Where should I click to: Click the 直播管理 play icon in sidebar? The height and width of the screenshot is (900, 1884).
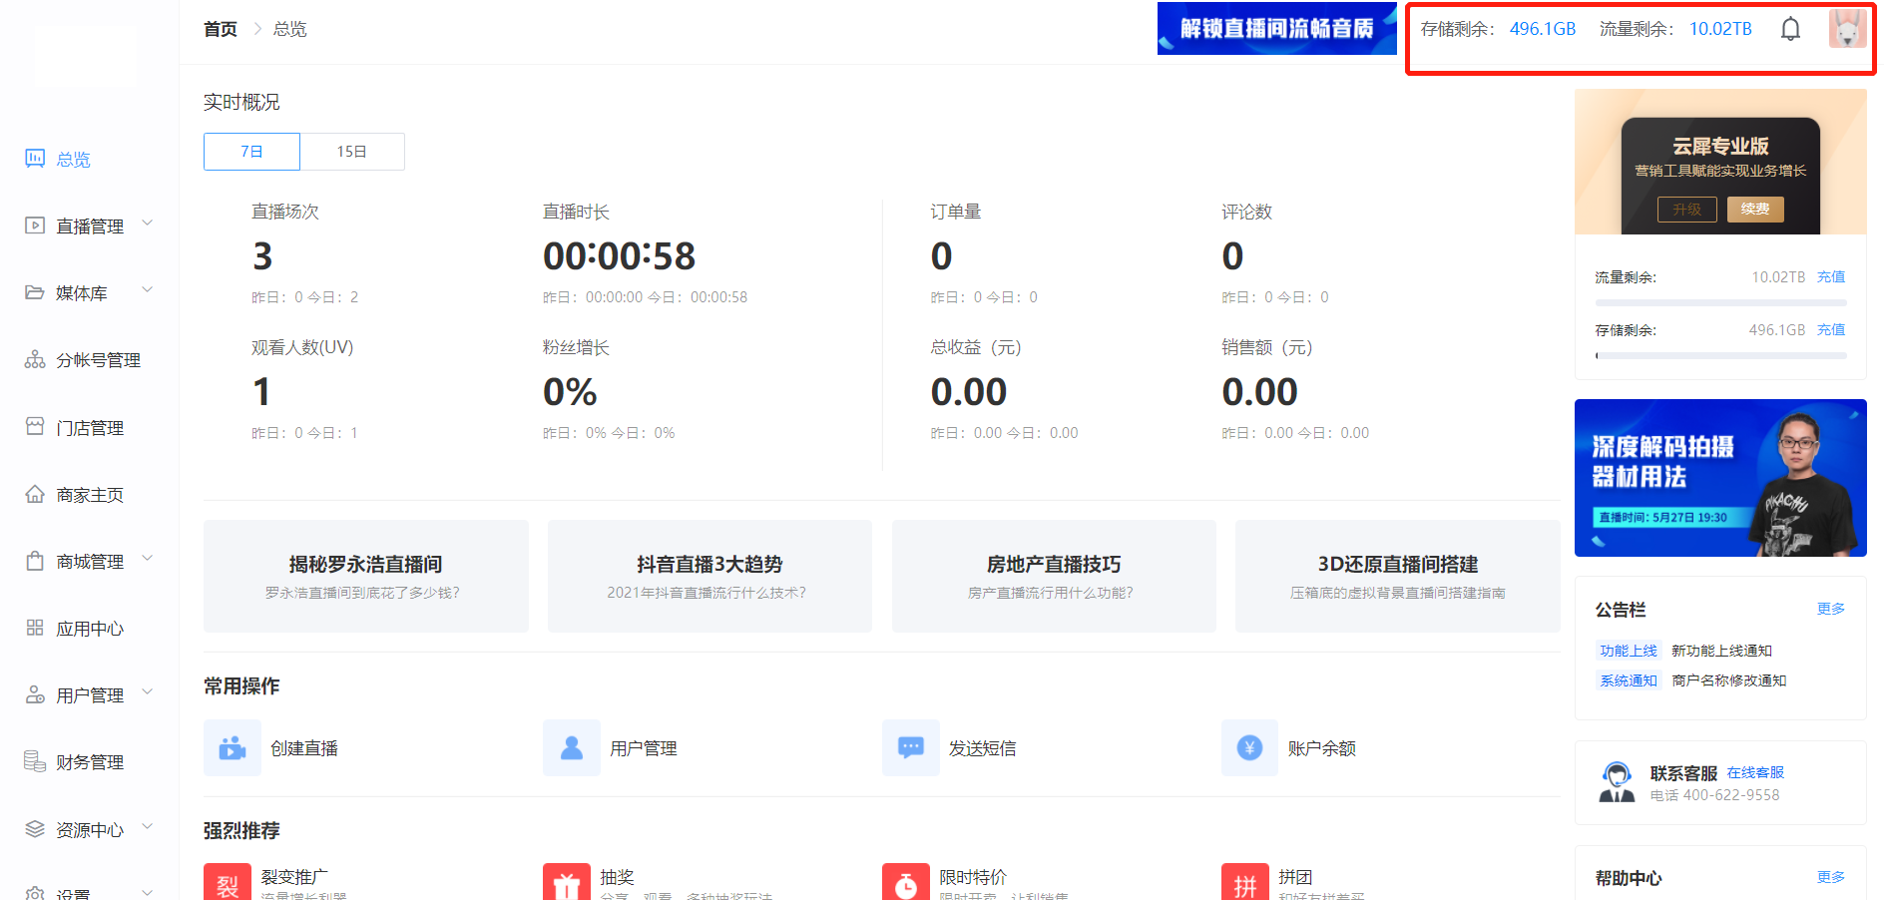coord(35,225)
